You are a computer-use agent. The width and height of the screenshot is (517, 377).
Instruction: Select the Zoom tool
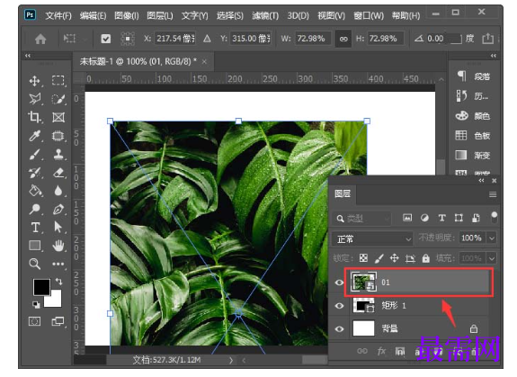coord(35,264)
